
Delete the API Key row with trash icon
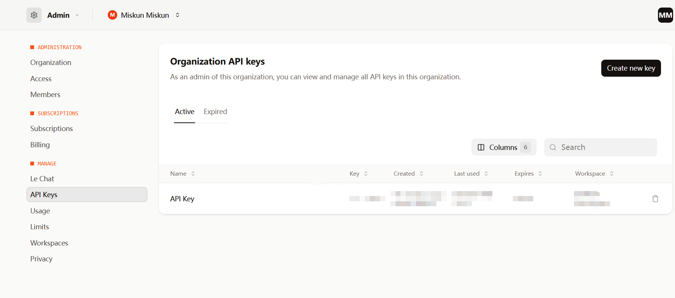(655, 199)
